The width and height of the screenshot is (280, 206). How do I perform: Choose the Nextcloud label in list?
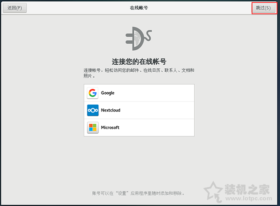[111, 110]
